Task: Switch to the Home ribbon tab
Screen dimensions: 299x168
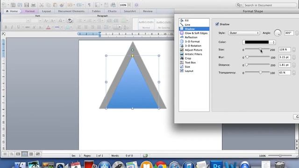Action: tap(12, 11)
